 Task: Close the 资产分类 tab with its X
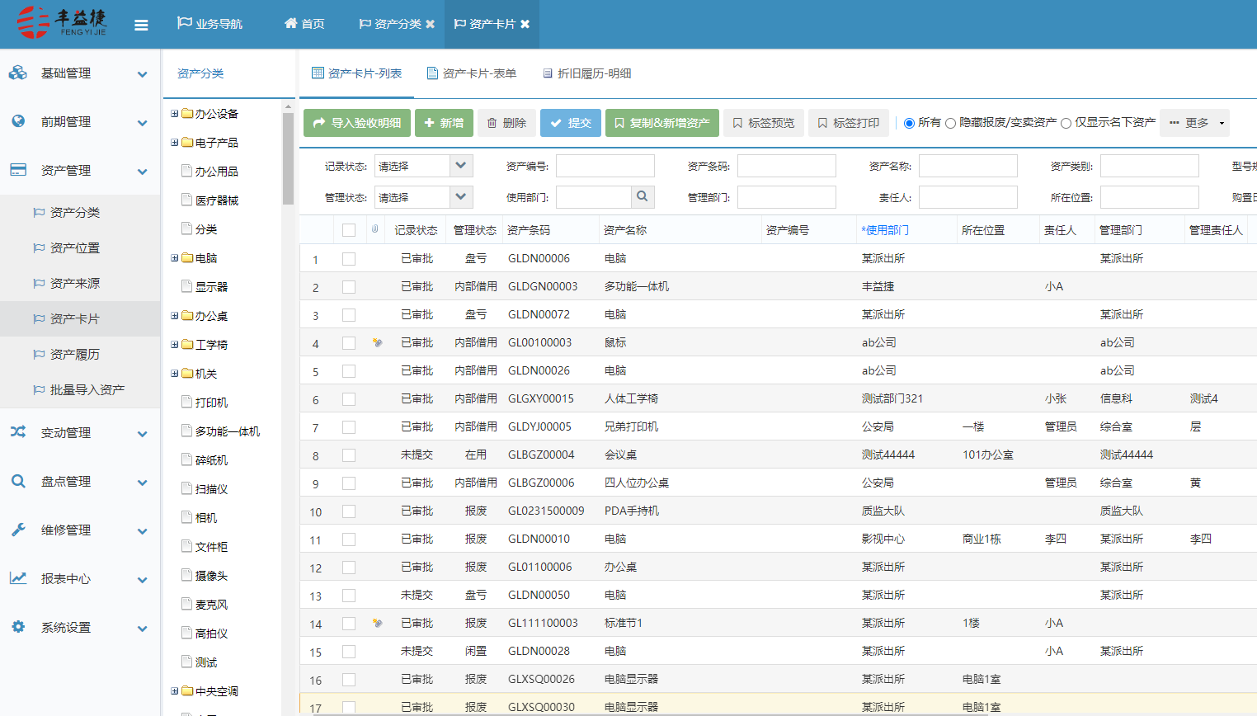tap(430, 24)
